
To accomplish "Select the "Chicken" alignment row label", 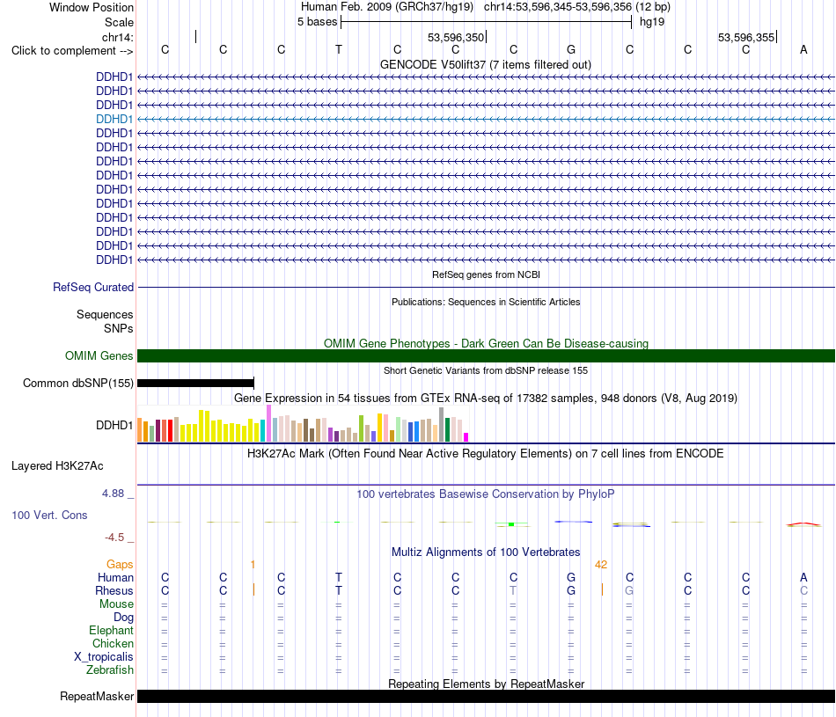I will pyautogui.click(x=113, y=643).
